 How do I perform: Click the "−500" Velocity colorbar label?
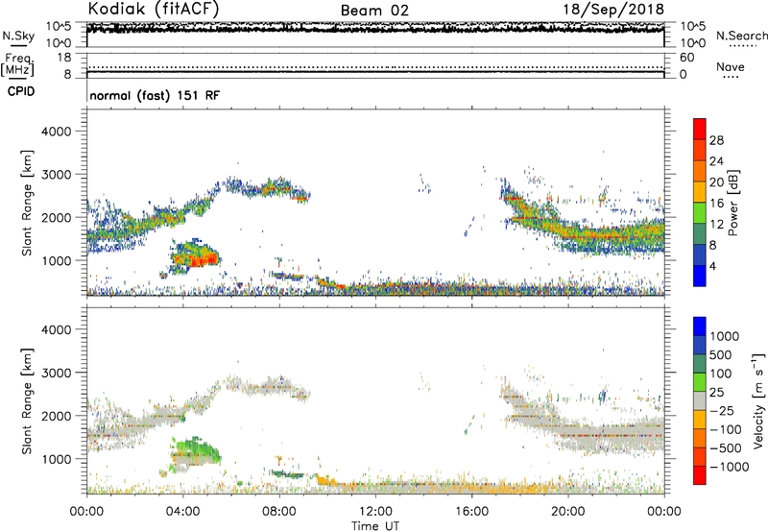(x=726, y=448)
